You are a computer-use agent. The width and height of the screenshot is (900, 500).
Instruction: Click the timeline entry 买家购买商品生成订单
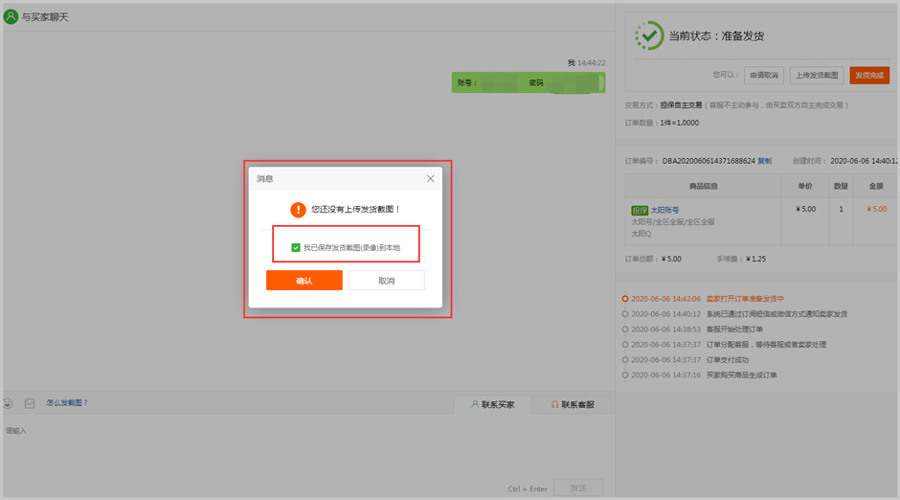741,375
